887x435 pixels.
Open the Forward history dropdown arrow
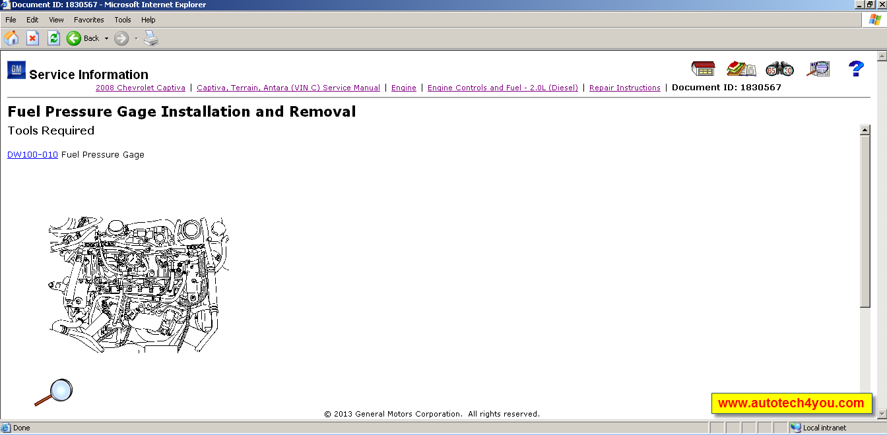[136, 38]
